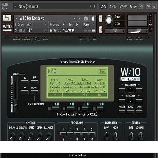Toggle part A blue indicator button
Screen dimensions: 158x158
58,104
